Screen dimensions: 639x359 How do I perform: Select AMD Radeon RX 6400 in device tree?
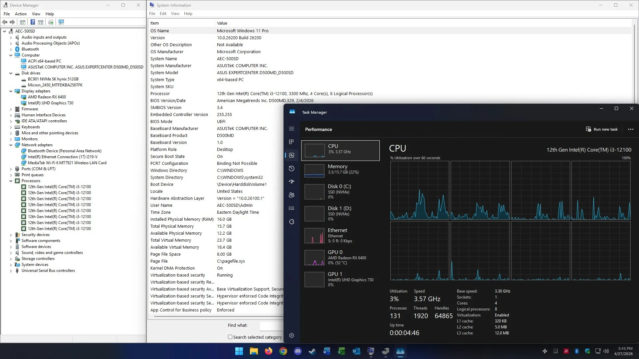(x=47, y=97)
